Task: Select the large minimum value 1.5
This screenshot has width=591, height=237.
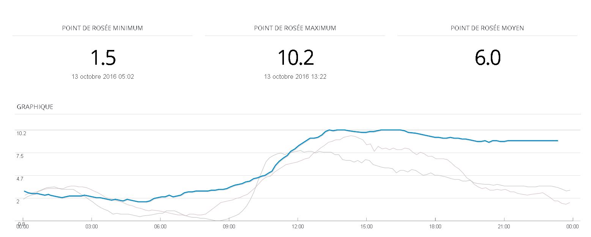Action: (103, 58)
